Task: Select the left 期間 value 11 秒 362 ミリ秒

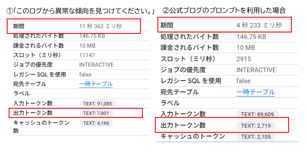Action: [100, 26]
